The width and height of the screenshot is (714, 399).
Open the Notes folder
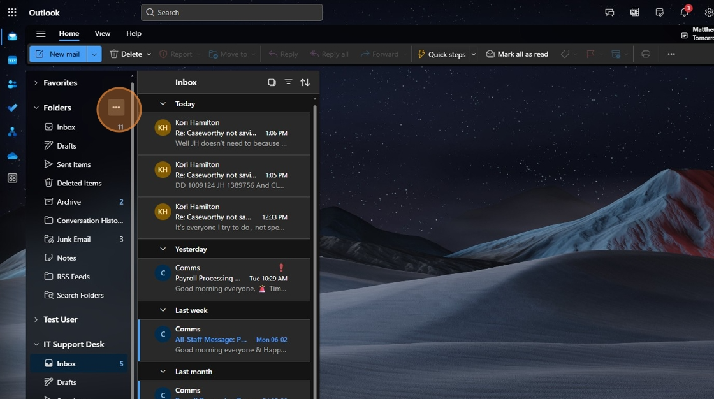79,258
